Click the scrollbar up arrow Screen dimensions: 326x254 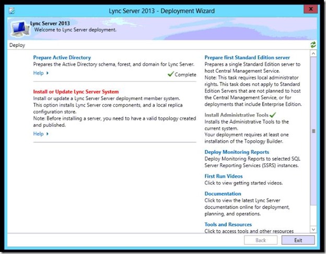click(313, 54)
